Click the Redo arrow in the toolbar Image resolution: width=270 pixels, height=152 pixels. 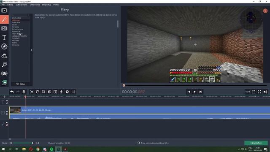pos(18,92)
